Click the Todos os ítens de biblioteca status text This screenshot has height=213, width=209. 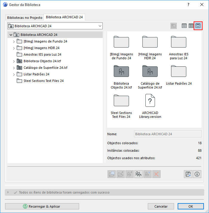click(64, 192)
